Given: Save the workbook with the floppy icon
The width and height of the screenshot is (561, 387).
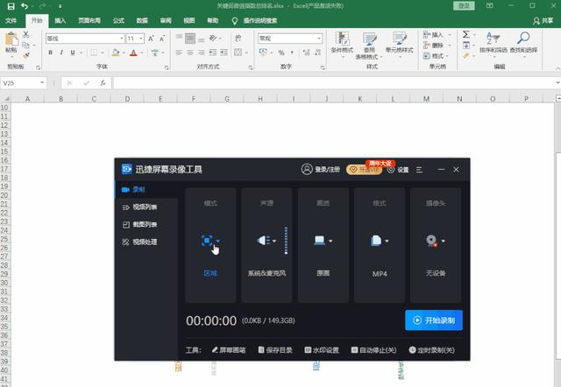Looking at the screenshot, I should (11, 6).
